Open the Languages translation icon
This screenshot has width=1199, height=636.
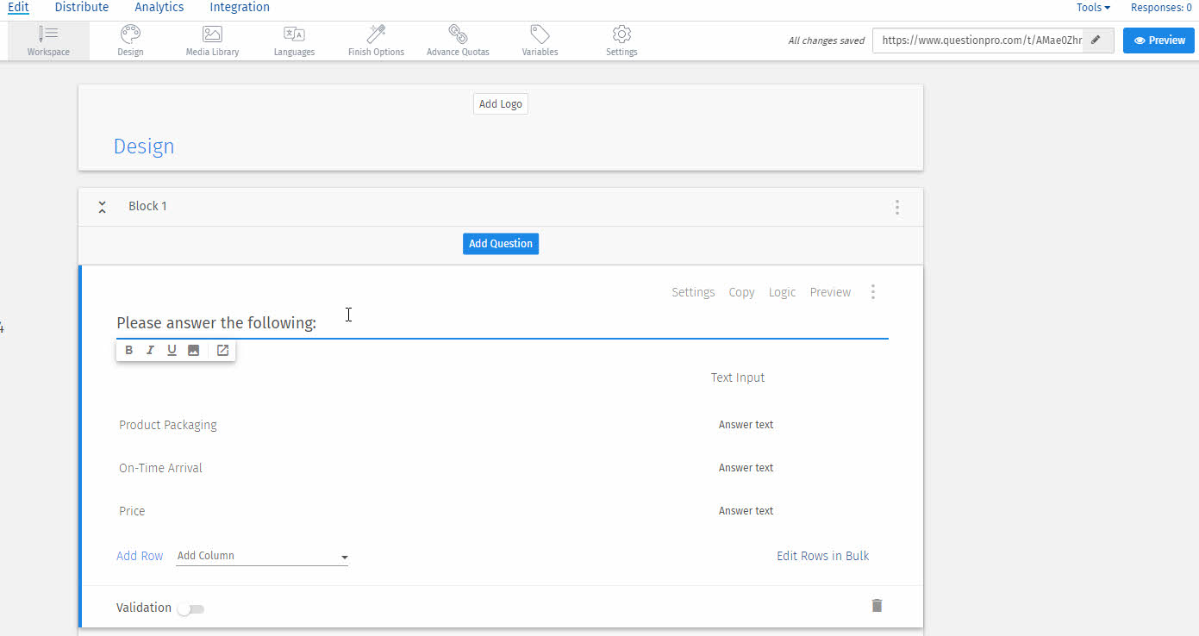(x=294, y=34)
